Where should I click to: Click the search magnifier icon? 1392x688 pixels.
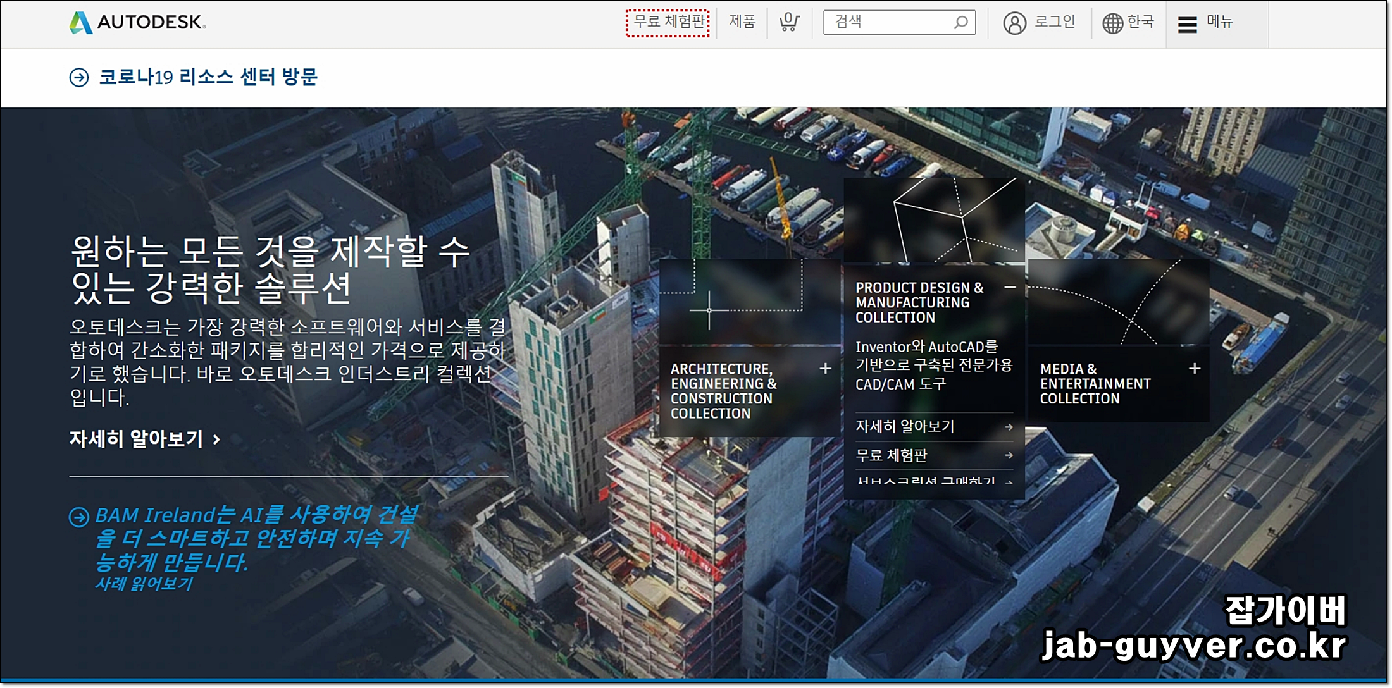tap(960, 23)
